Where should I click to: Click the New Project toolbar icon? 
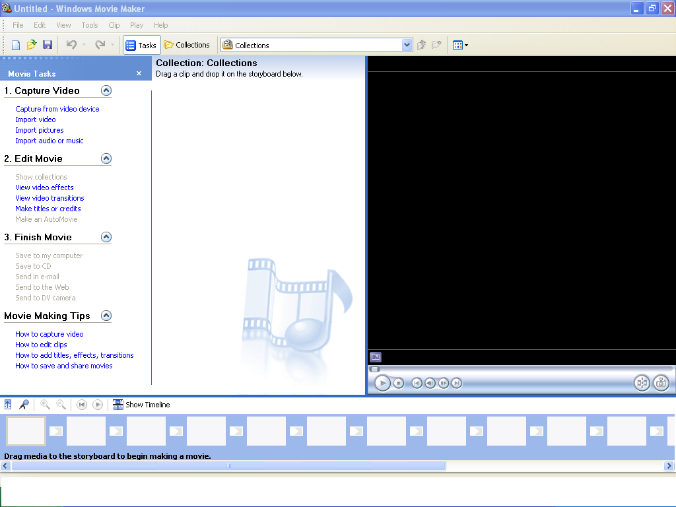pos(16,45)
